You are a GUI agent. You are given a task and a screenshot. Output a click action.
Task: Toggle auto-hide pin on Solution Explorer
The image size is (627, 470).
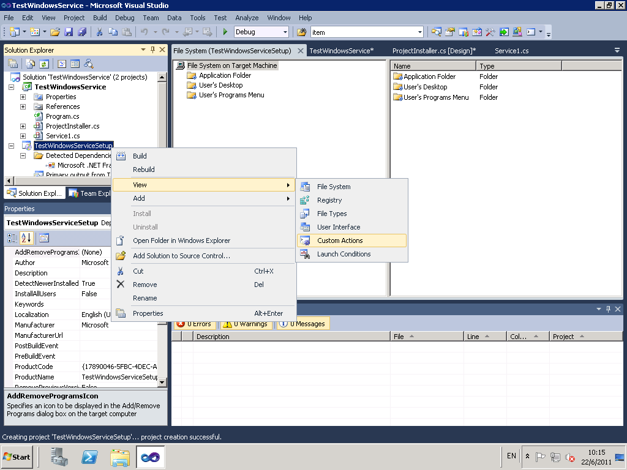[152, 50]
